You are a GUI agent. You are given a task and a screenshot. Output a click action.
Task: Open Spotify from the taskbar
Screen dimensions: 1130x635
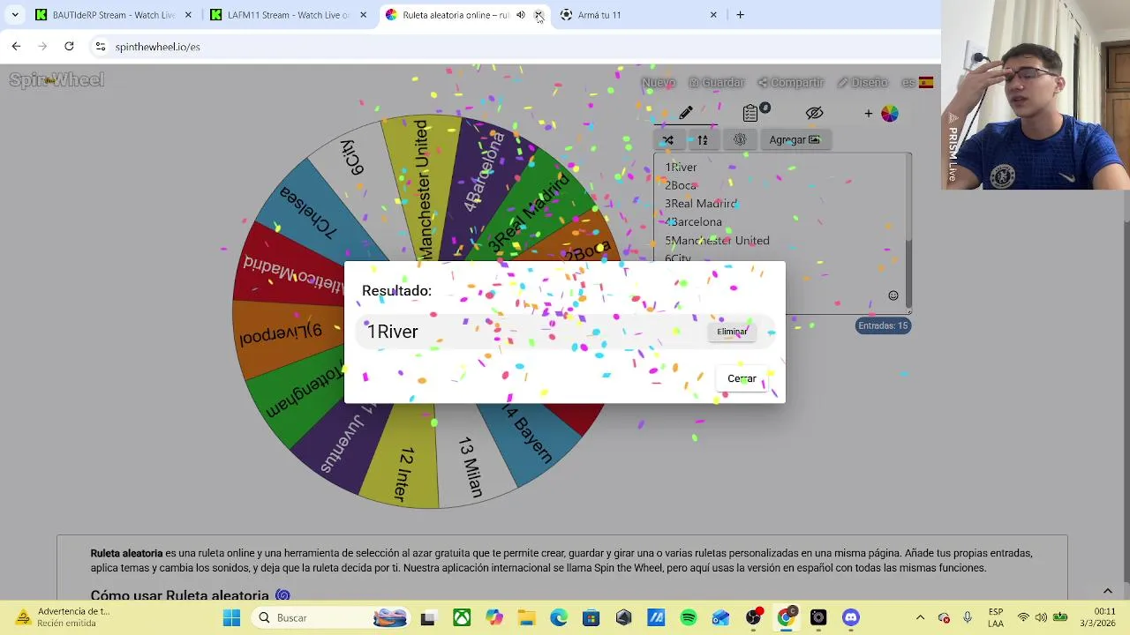[689, 617]
